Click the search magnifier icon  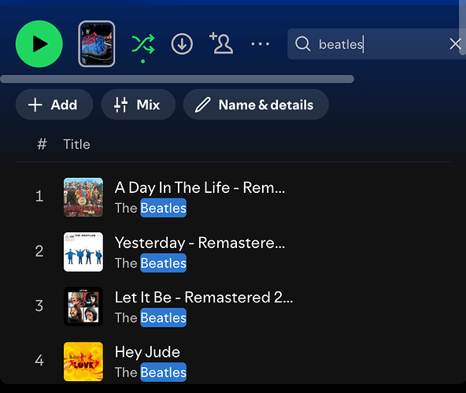302,44
